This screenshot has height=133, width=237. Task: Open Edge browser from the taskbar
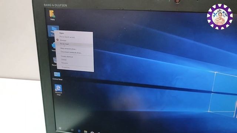79,131
